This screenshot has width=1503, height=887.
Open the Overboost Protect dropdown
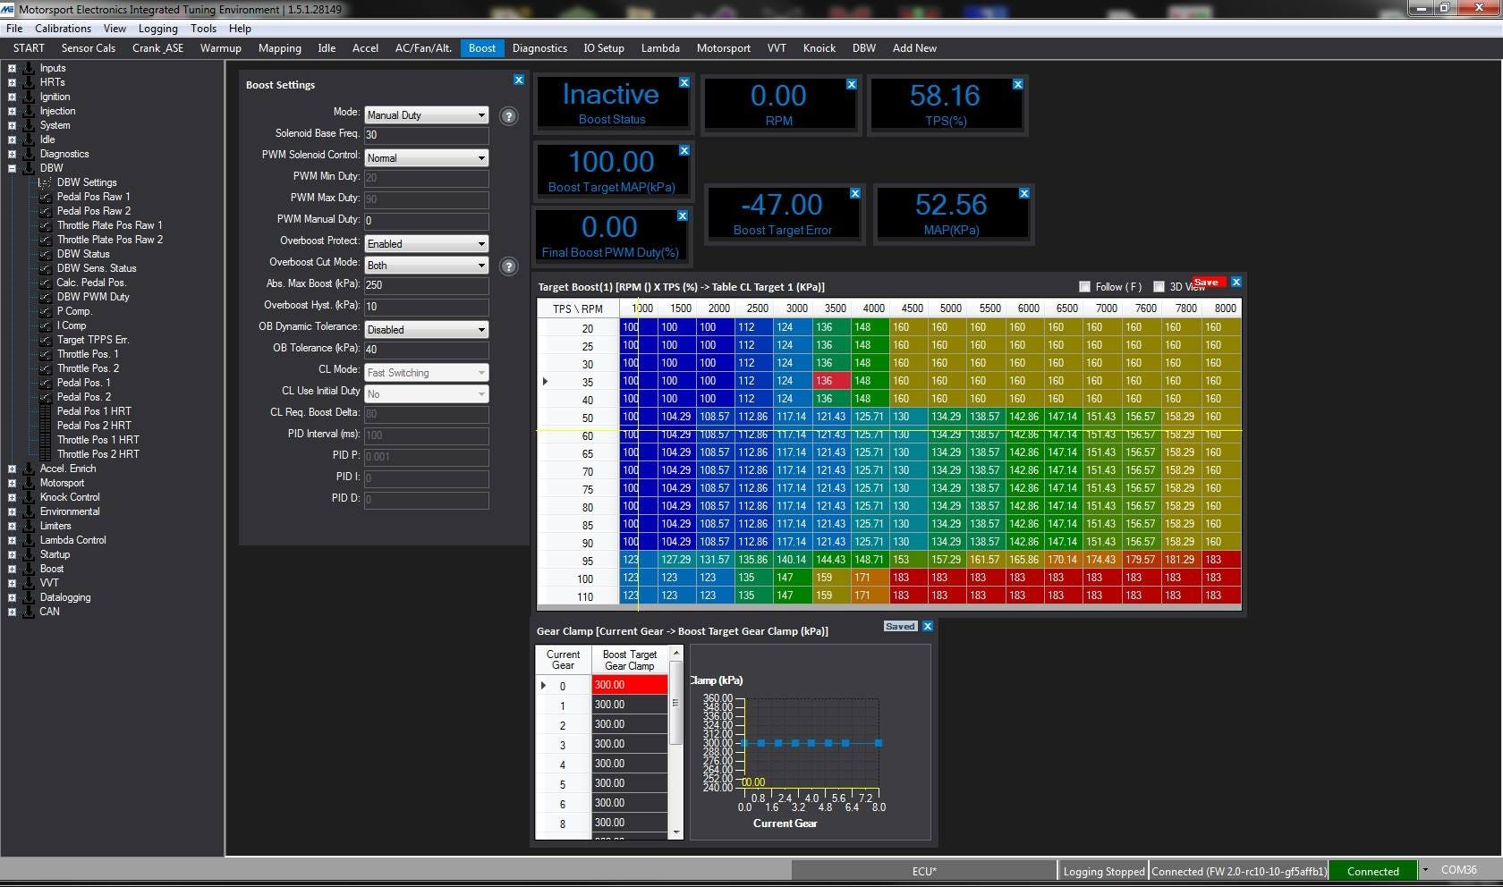[x=426, y=244]
